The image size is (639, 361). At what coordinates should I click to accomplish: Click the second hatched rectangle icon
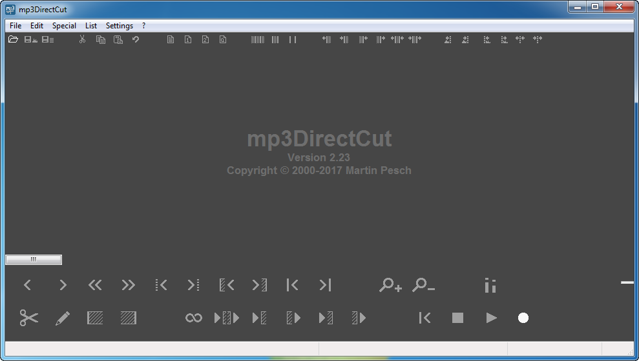point(129,318)
